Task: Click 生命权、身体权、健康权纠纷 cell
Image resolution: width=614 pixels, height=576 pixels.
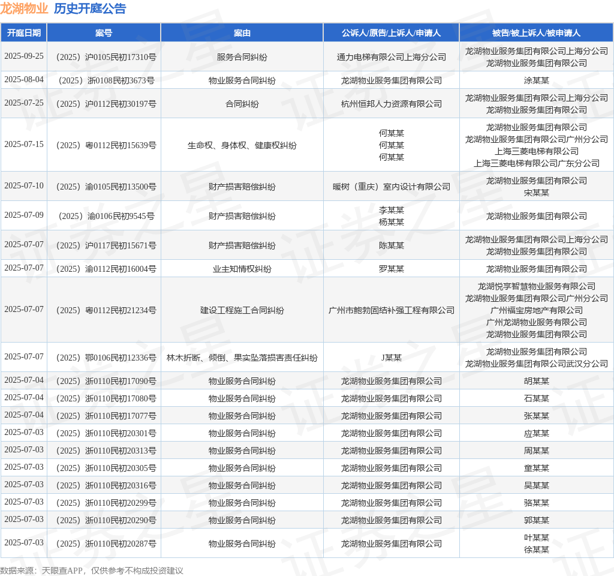Action: (x=242, y=145)
